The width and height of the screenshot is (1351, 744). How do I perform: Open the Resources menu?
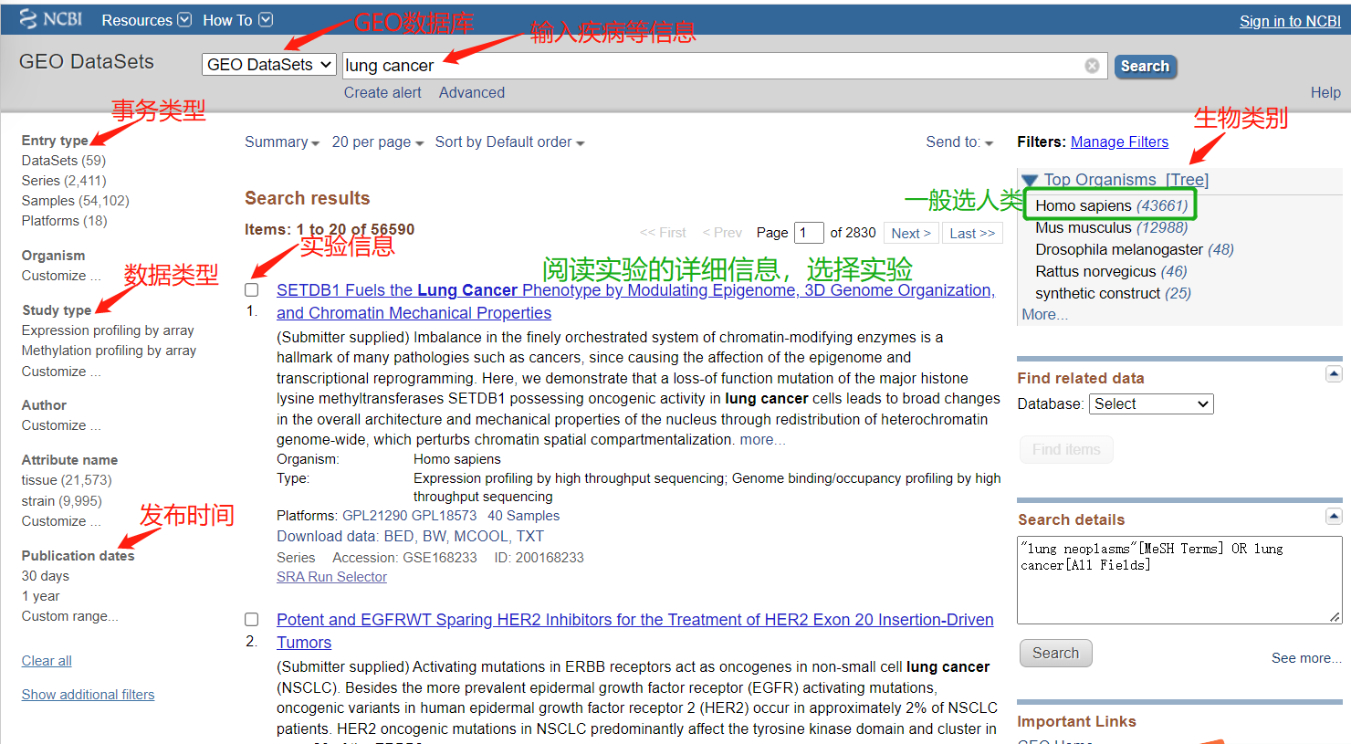pos(144,19)
